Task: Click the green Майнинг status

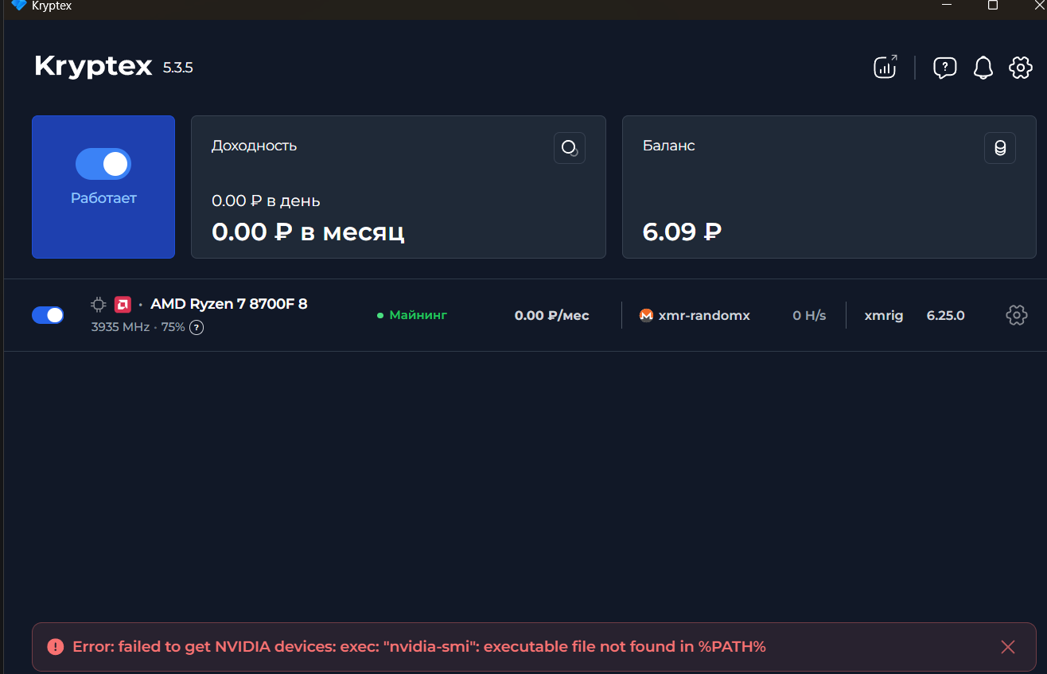Action: 412,315
